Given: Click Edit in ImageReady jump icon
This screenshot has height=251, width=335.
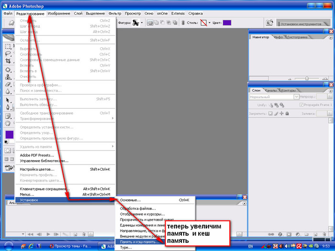Looking at the screenshot, I should pos(9,168).
